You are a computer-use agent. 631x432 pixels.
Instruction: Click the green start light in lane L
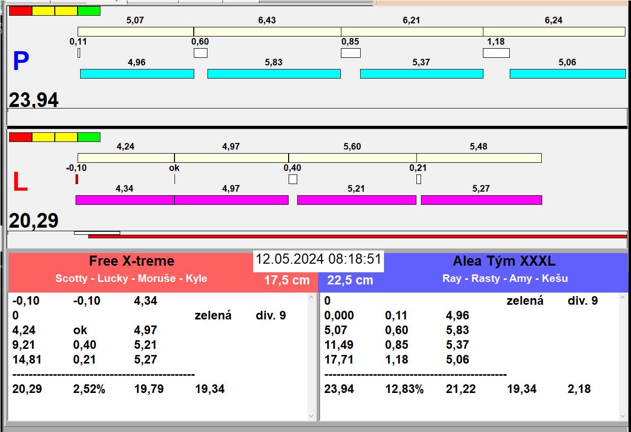point(89,137)
